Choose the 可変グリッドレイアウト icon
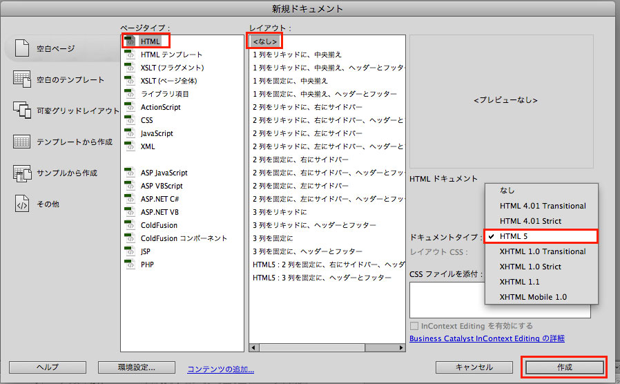Image resolution: width=620 pixels, height=384 pixels. pos(21,110)
